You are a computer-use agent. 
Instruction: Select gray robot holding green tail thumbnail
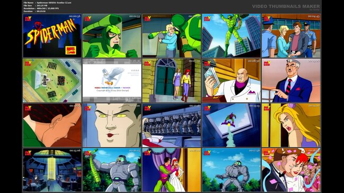click(112, 170)
